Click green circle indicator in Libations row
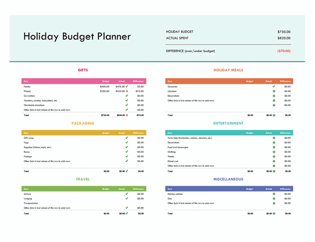This screenshot has height=242, width=315. (x=274, y=91)
